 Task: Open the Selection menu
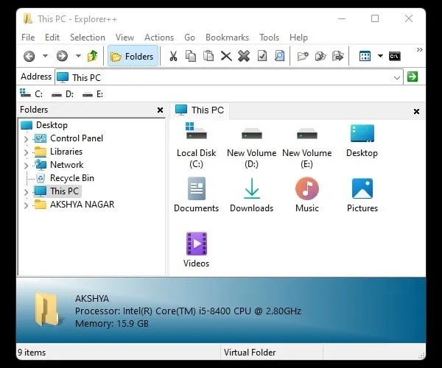88,38
